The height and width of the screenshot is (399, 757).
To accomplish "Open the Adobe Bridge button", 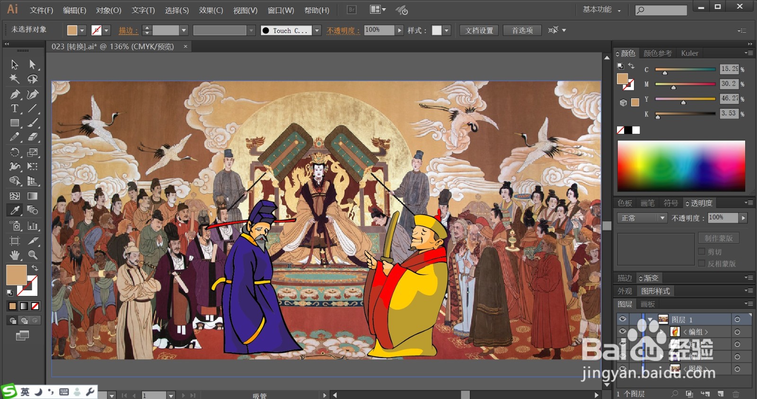I will coord(352,9).
